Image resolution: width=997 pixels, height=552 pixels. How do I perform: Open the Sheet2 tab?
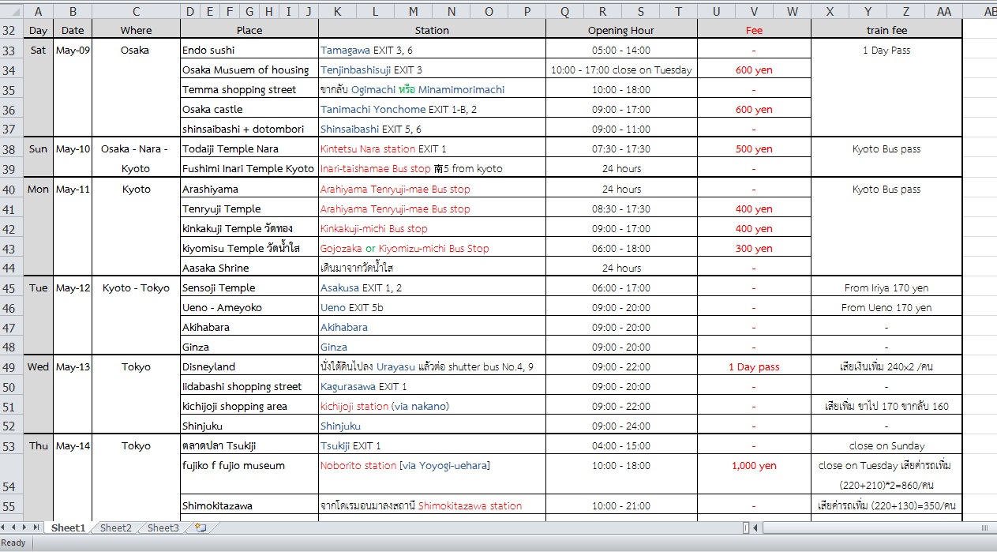(116, 528)
